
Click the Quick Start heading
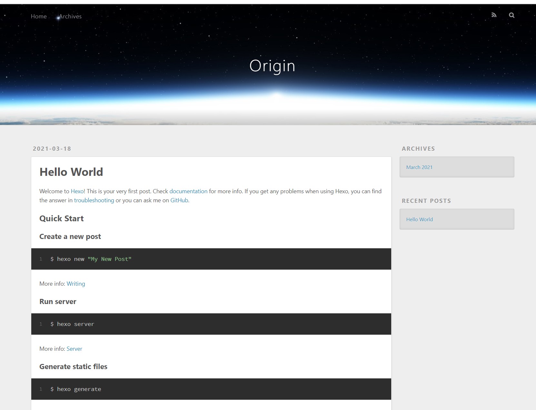pos(62,219)
